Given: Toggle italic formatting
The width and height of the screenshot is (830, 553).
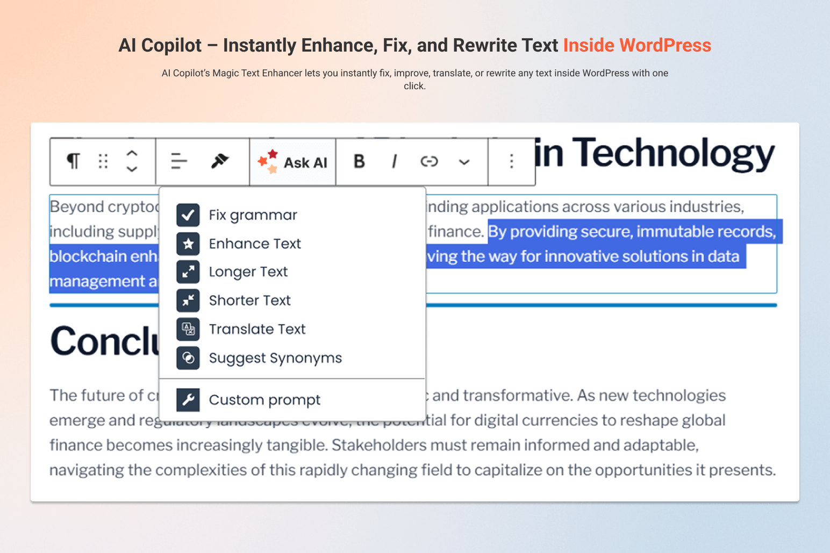Looking at the screenshot, I should click(x=395, y=161).
